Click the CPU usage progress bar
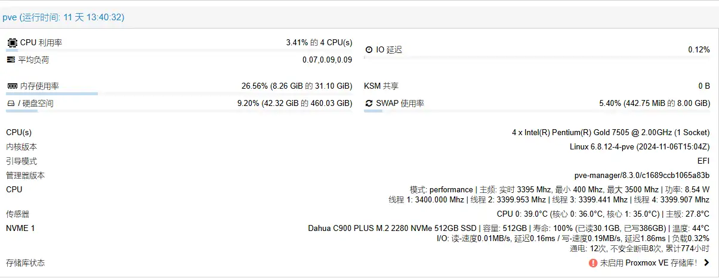 179,50
